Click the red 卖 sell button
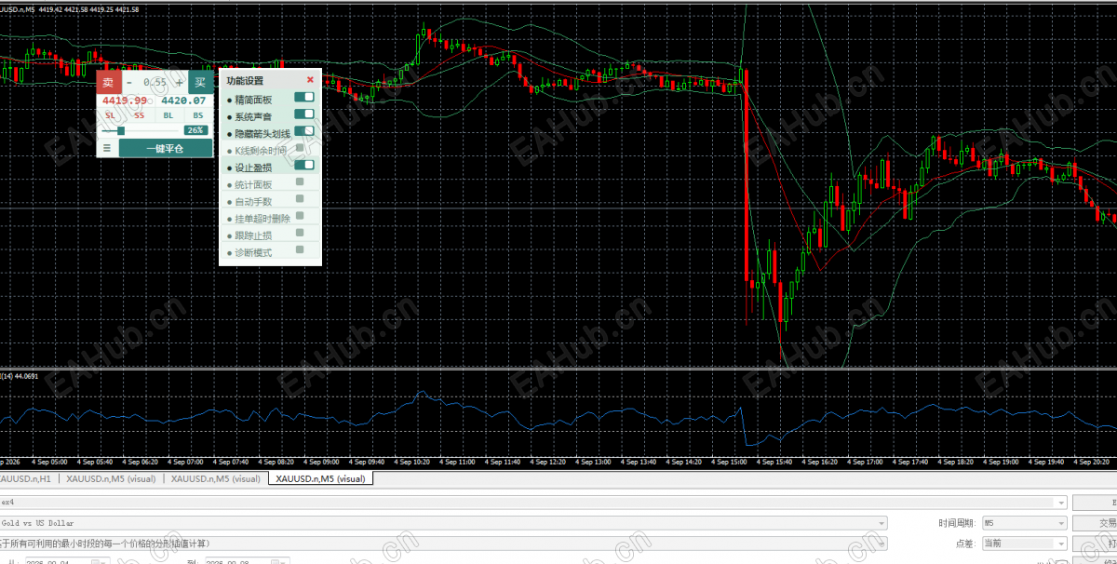Screen dimensions: 1117x564 pyautogui.click(x=108, y=82)
